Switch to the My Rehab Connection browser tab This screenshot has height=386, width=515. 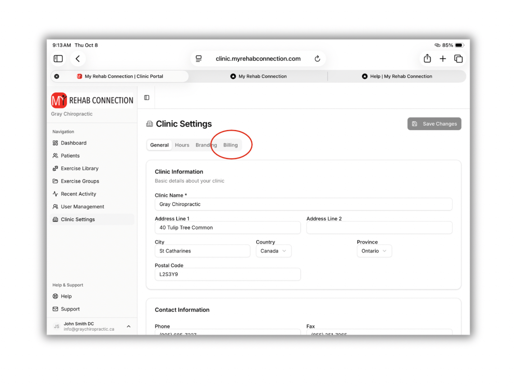258,76
